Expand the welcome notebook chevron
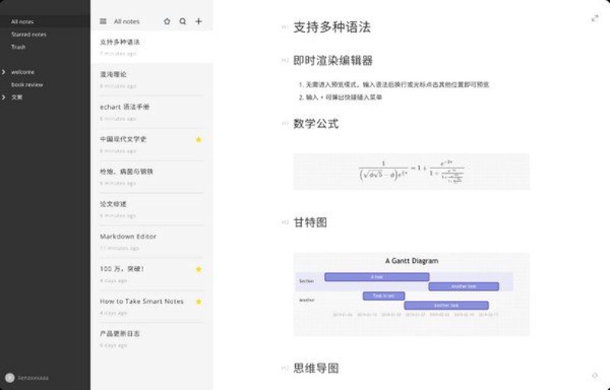610x390 pixels. [x=4, y=72]
